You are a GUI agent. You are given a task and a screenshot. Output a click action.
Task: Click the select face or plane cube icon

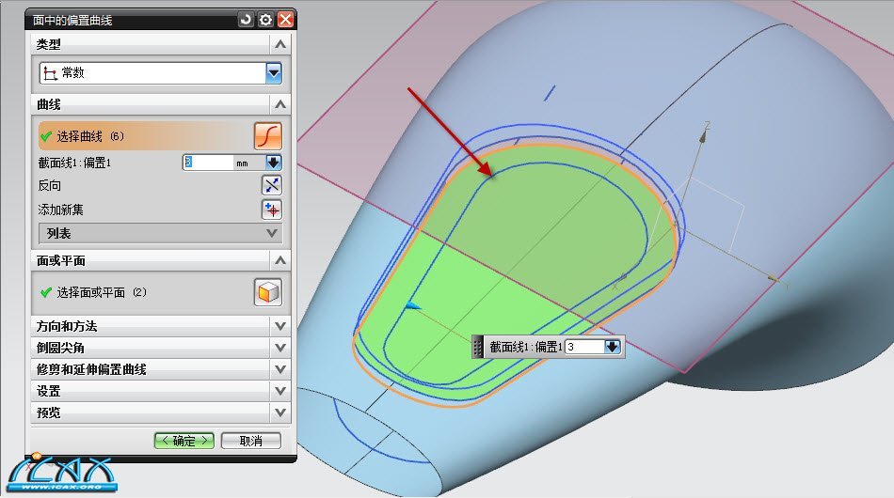268,292
